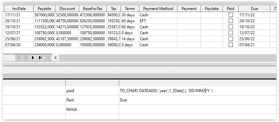This screenshot has width=279, height=122.
Task: Click the tblJob table cell
Action: pyautogui.click(x=92, y=109)
